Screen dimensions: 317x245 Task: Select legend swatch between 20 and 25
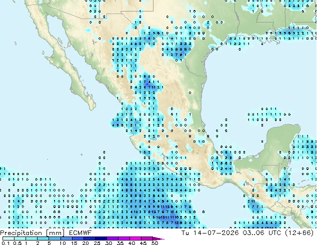pyautogui.click(x=89, y=238)
